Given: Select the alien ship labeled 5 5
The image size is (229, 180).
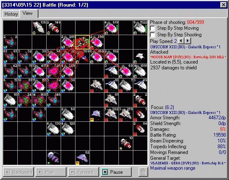Looking at the screenshot, I should point(39,114).
